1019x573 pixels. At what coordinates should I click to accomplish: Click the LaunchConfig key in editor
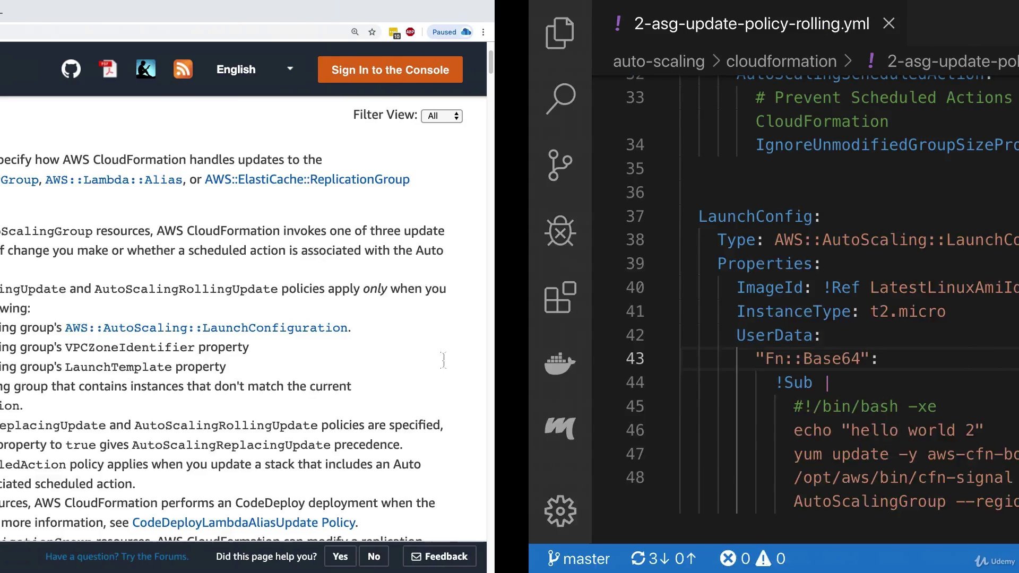click(755, 216)
